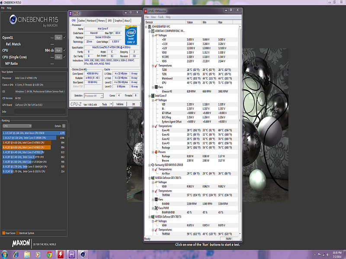Select the Intel Core i7 chip icon in HWMonitor
The image size is (346, 259).
[x=153, y=95]
